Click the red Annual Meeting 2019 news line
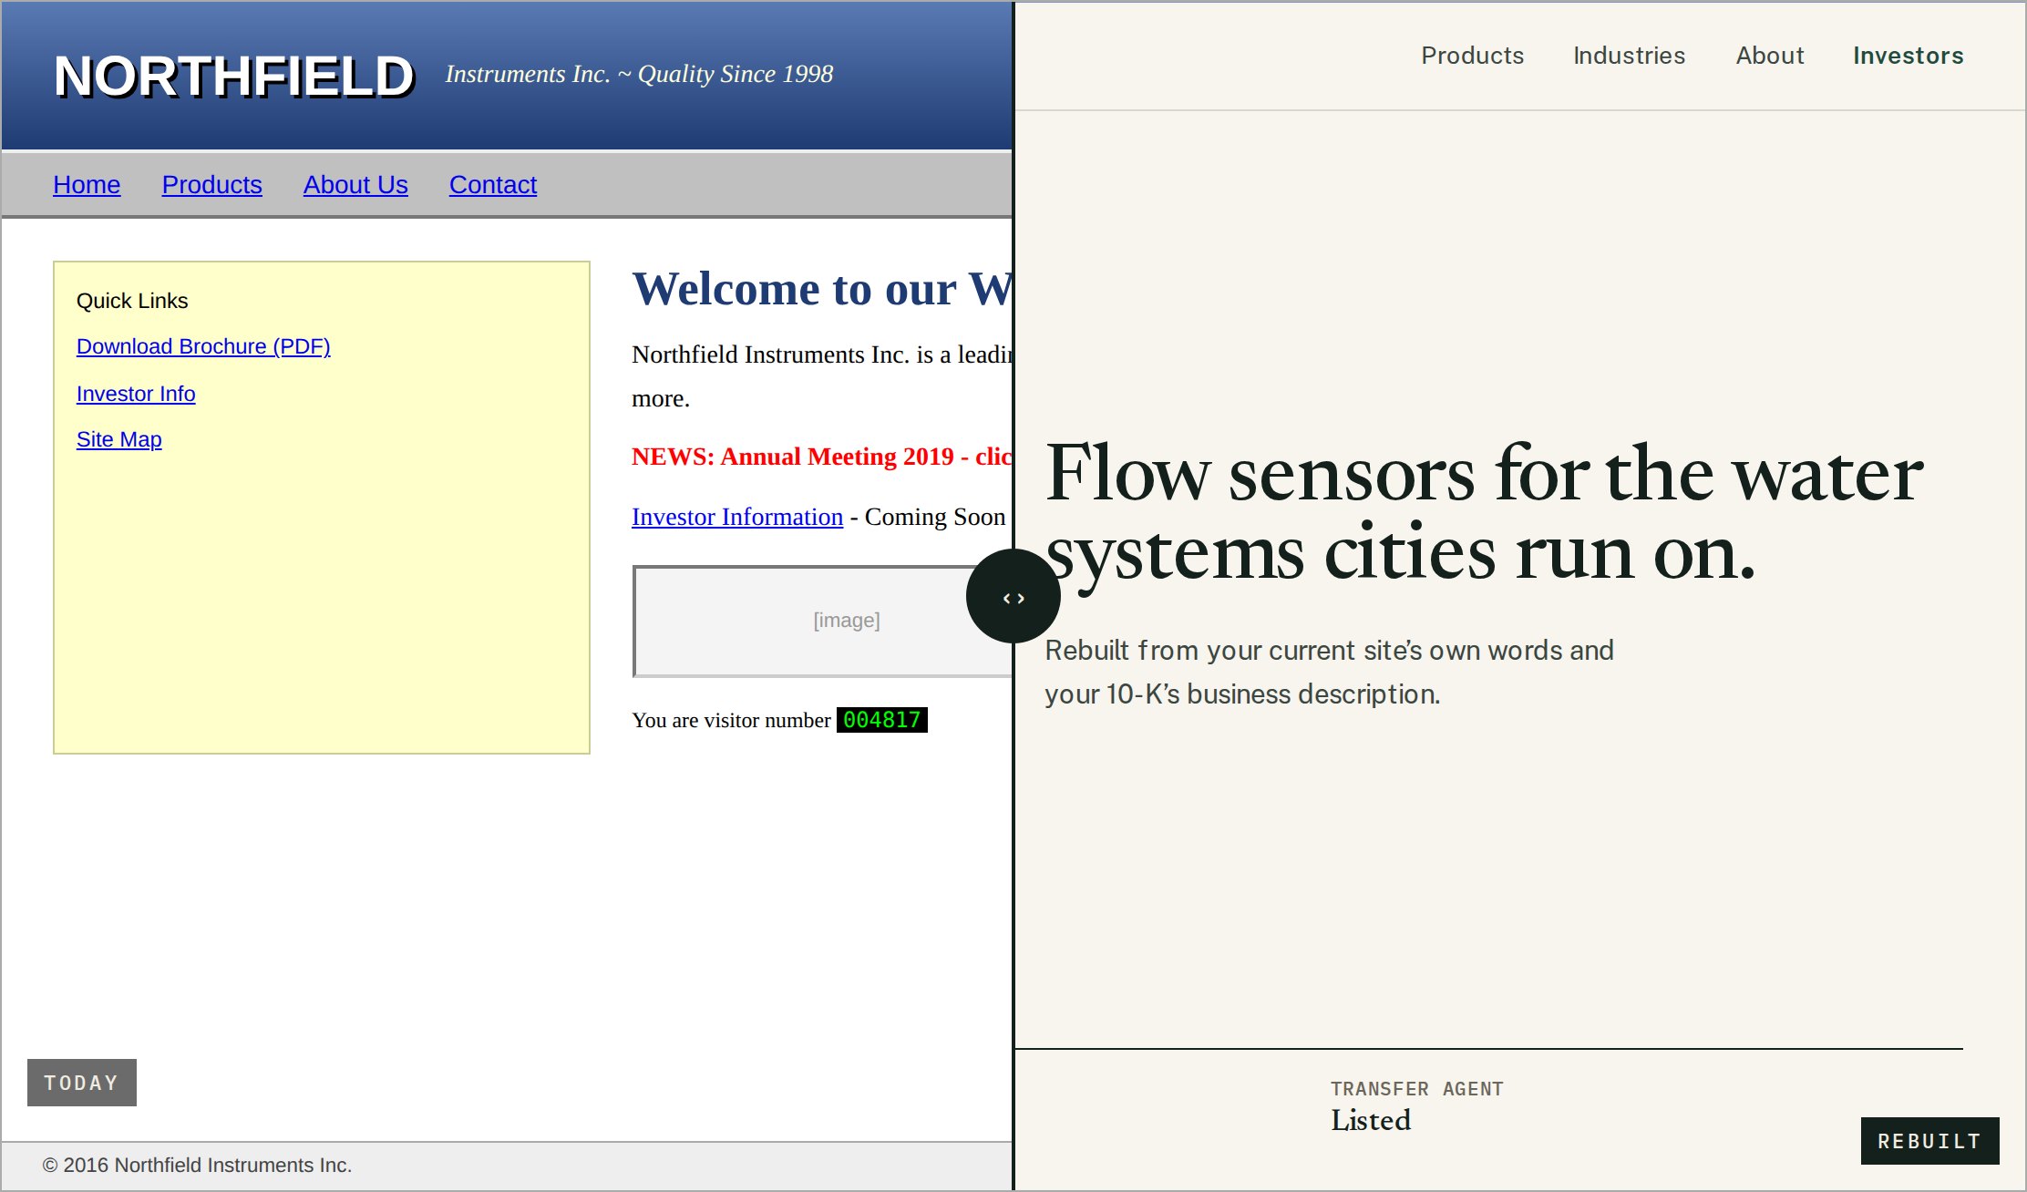Viewport: 2027px width, 1192px height. 822,457
